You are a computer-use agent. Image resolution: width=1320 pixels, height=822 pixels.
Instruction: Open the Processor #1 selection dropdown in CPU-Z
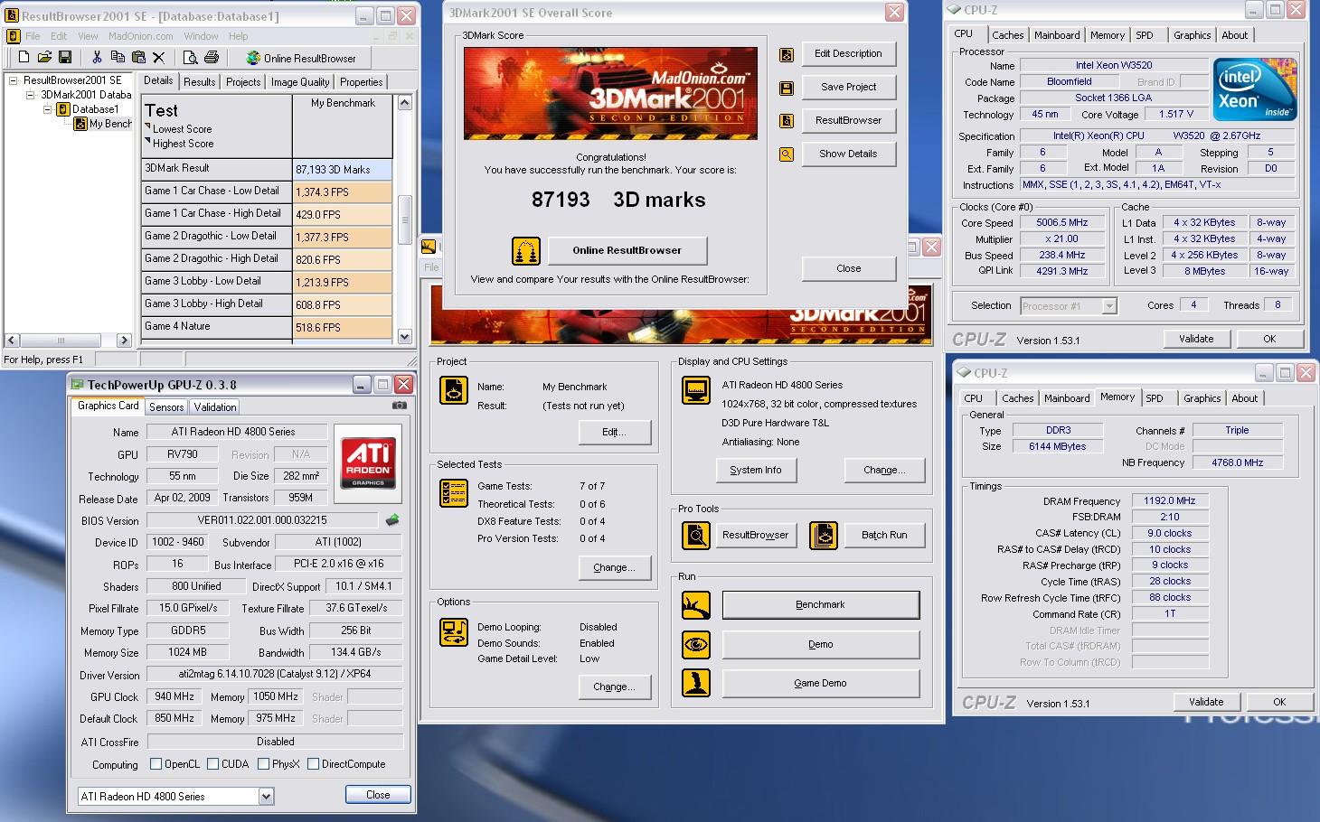[x=1109, y=306]
